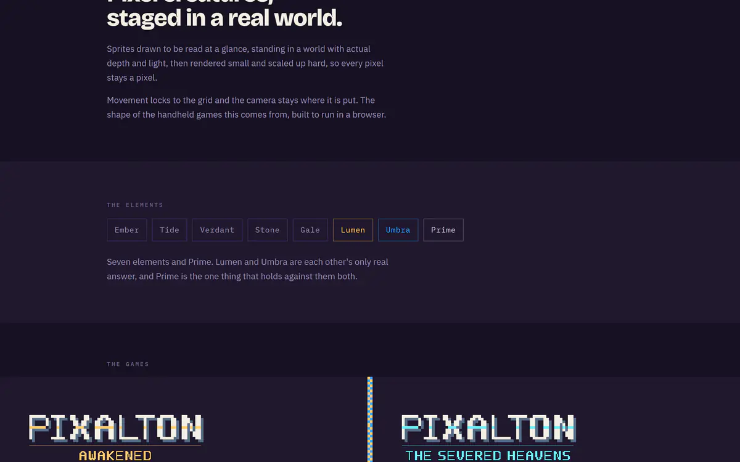Click the "AWAKENED" game subtitle
This screenshot has height=462, width=740.
coord(115,456)
